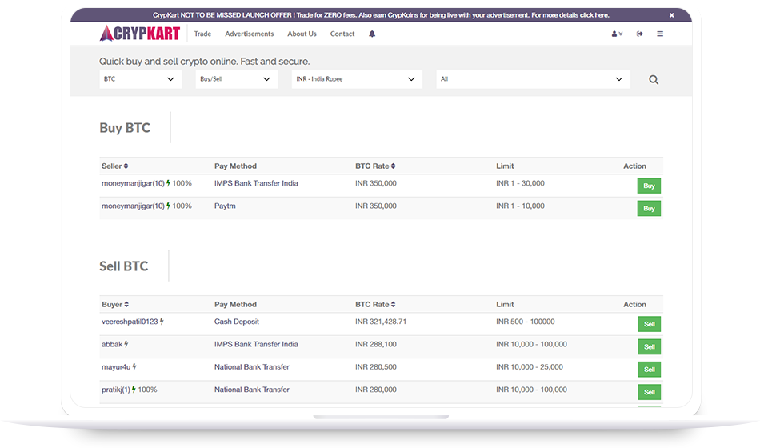Screen dimensions: 760x448
Task: Go to the Trade menu
Action: tap(202, 34)
